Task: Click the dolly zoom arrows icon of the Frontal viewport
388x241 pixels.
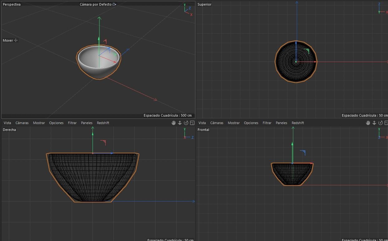Action: 374,123
